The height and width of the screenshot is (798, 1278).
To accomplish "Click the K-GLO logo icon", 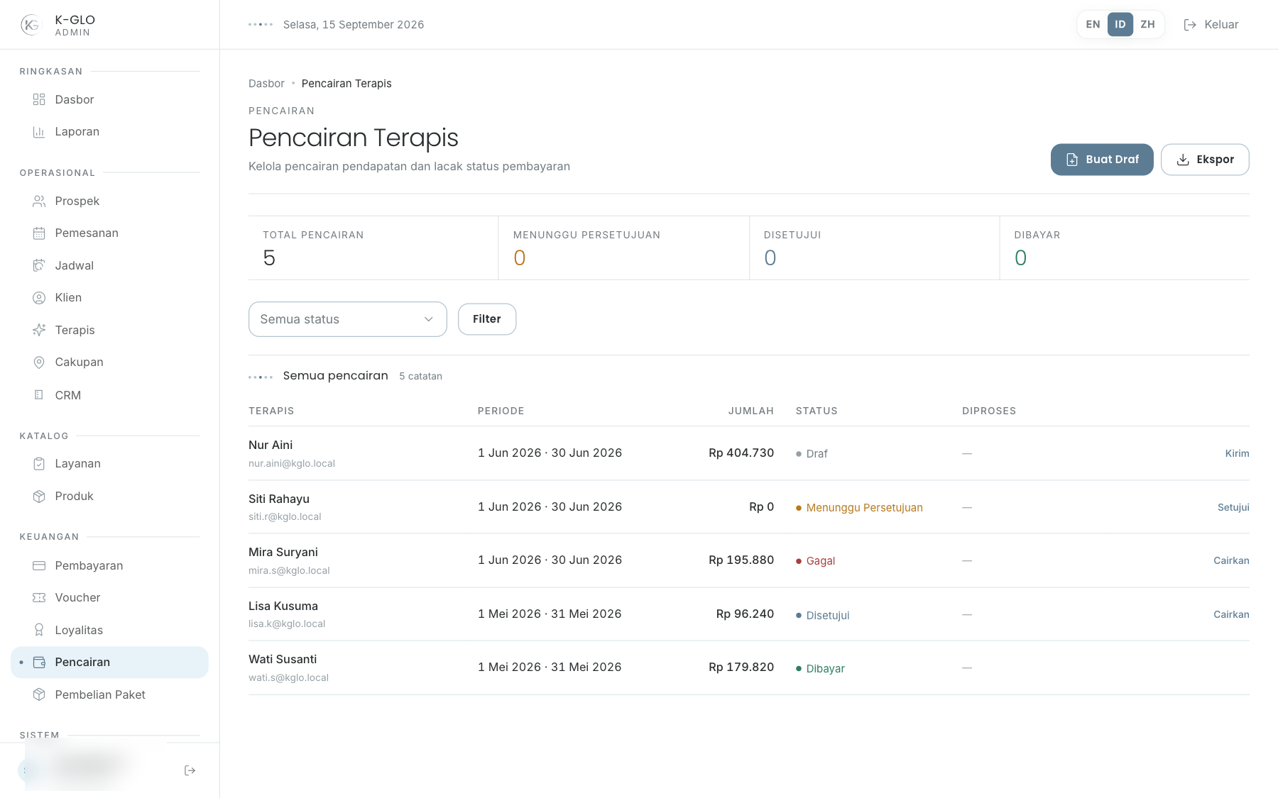I will click(x=31, y=25).
